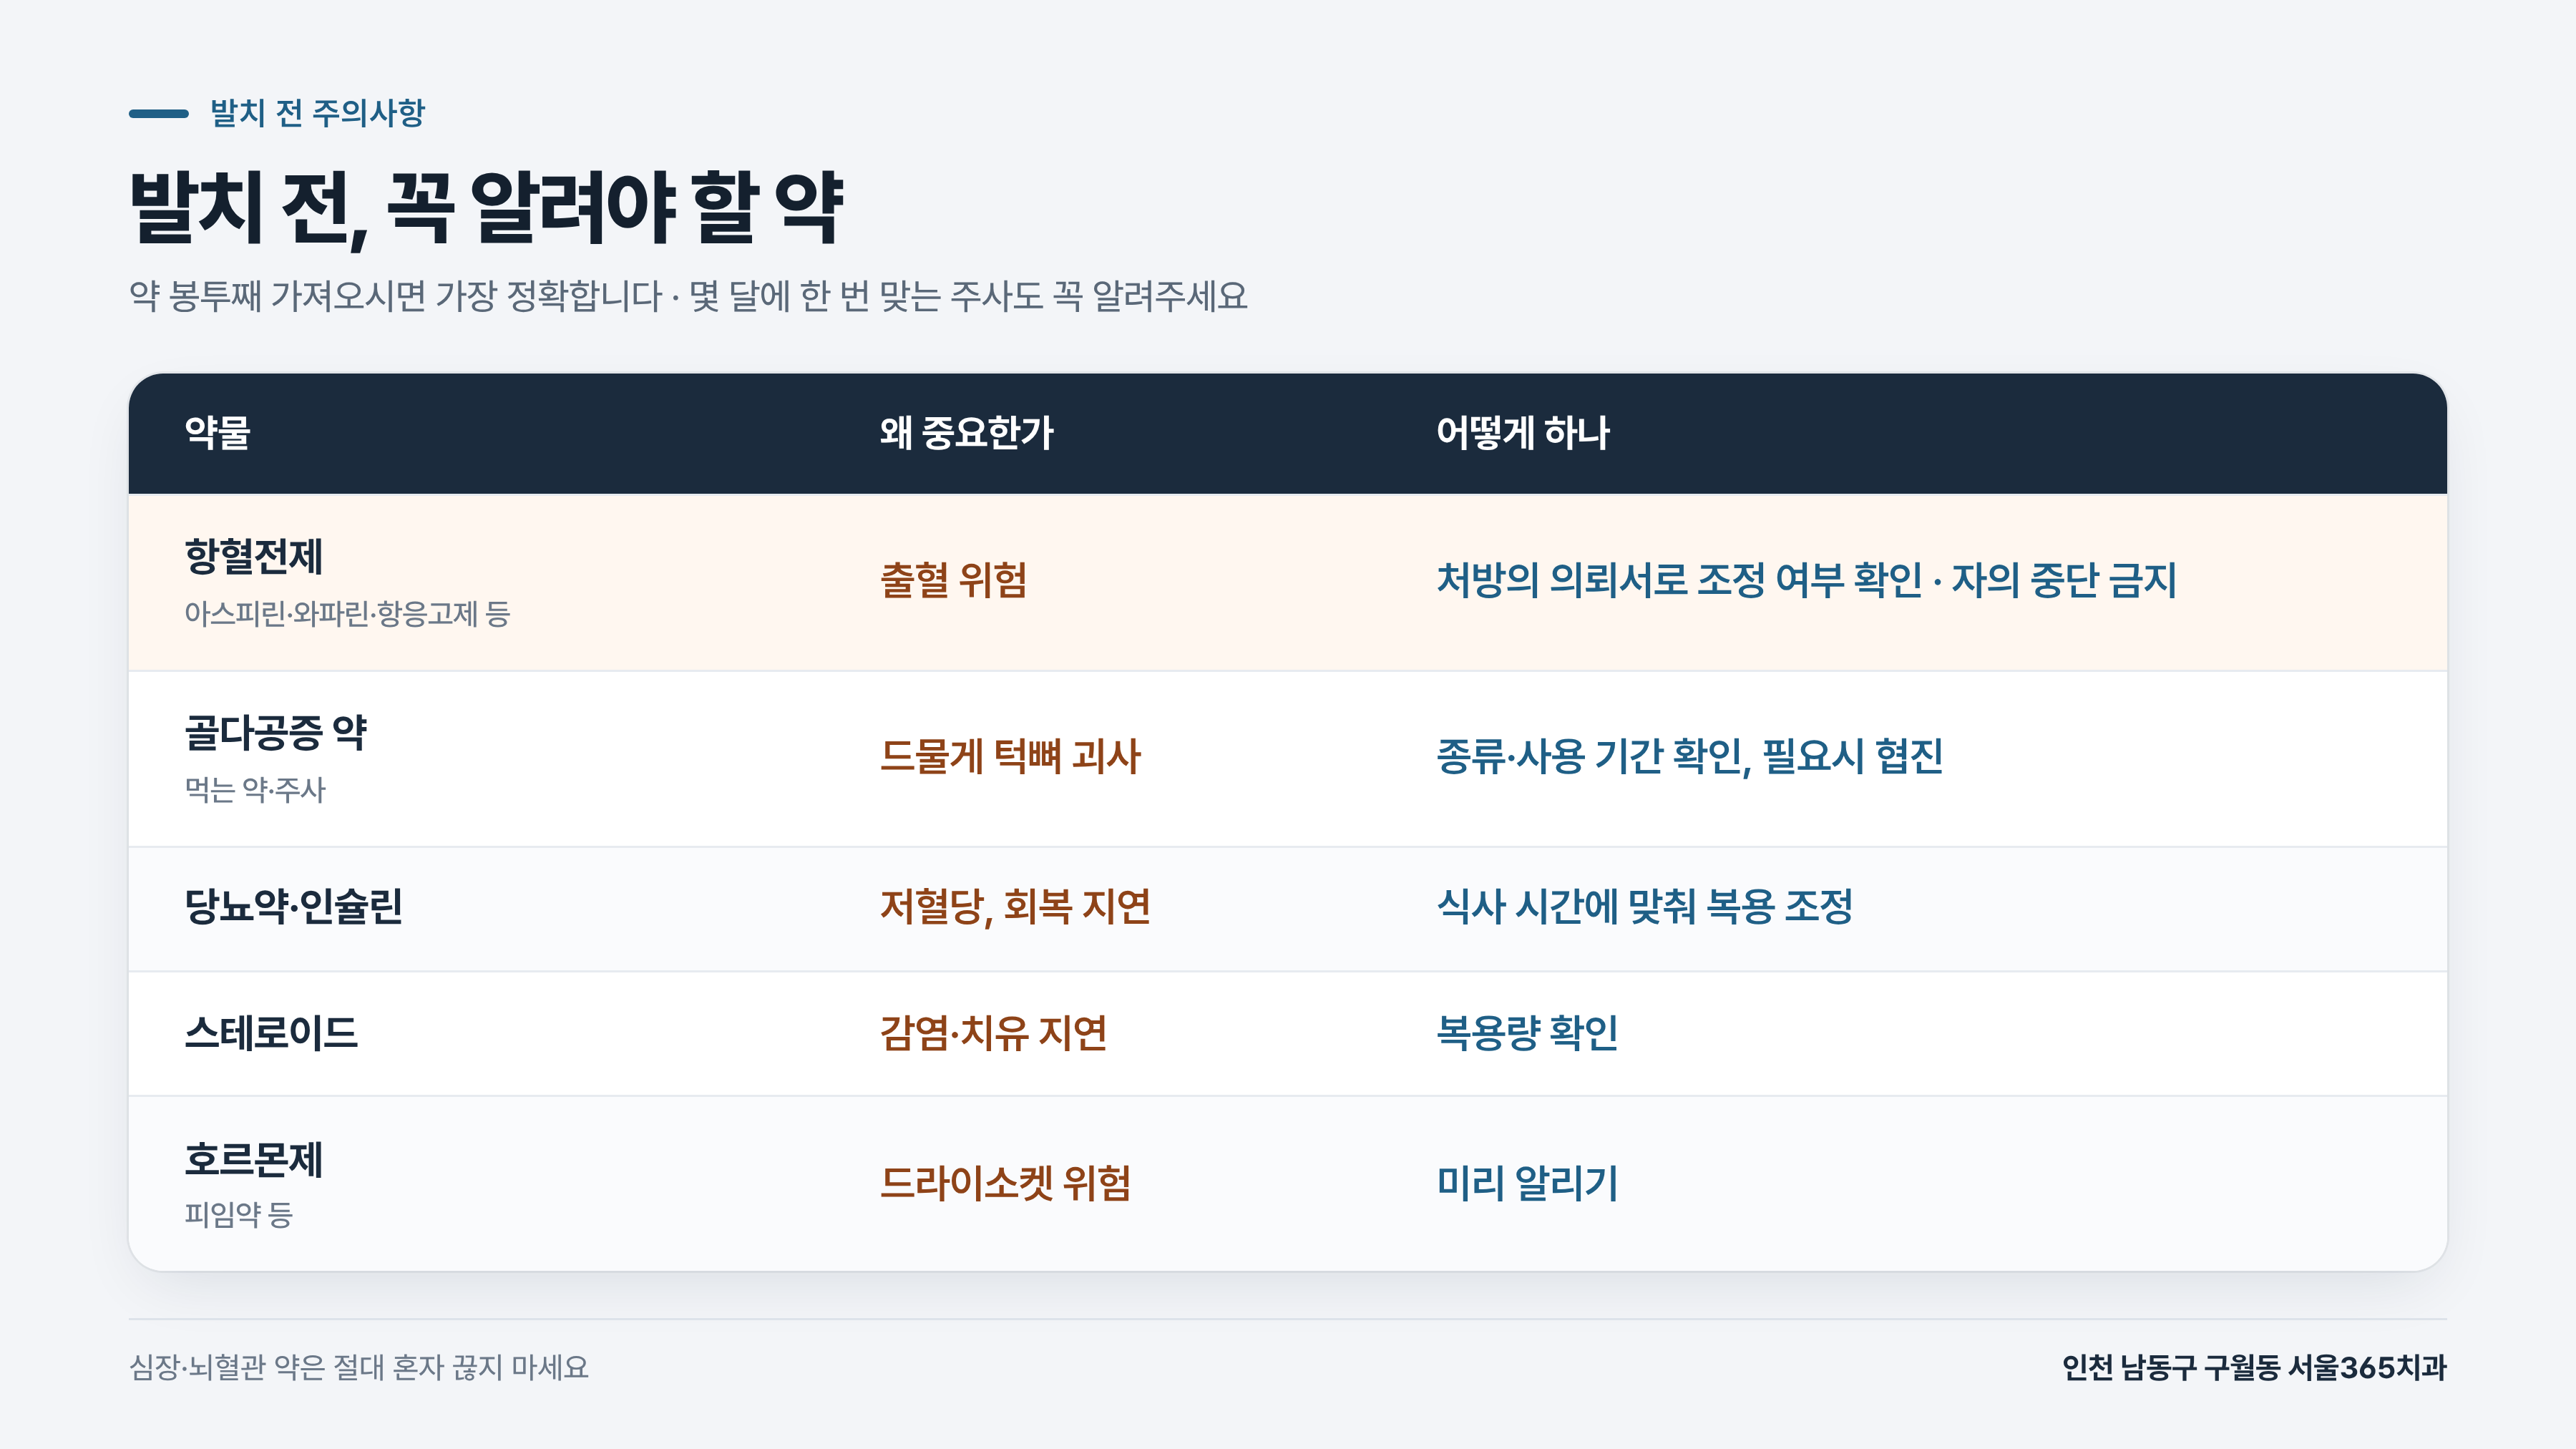This screenshot has height=1449, width=2576.
Task: Select the title '발치 전, 꼭 알려야 할 약'
Action: point(487,208)
